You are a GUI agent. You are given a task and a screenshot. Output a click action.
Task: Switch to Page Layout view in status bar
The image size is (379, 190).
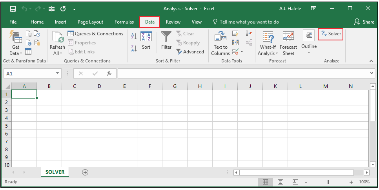pos(281,182)
